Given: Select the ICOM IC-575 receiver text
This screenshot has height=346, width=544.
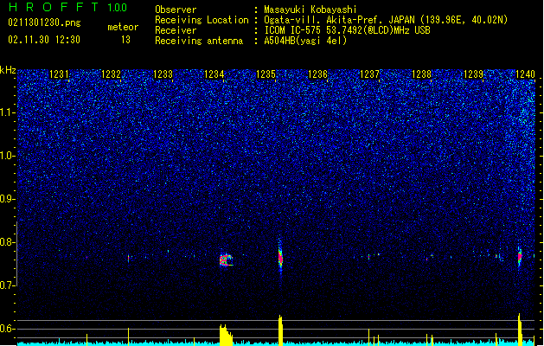Looking at the screenshot, I should pos(347,30).
